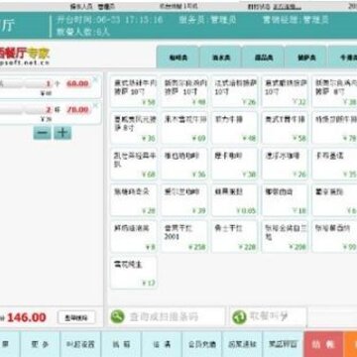Switch to the 咖啡类 category tab
The width and height of the screenshot is (357, 357).
coord(178,58)
